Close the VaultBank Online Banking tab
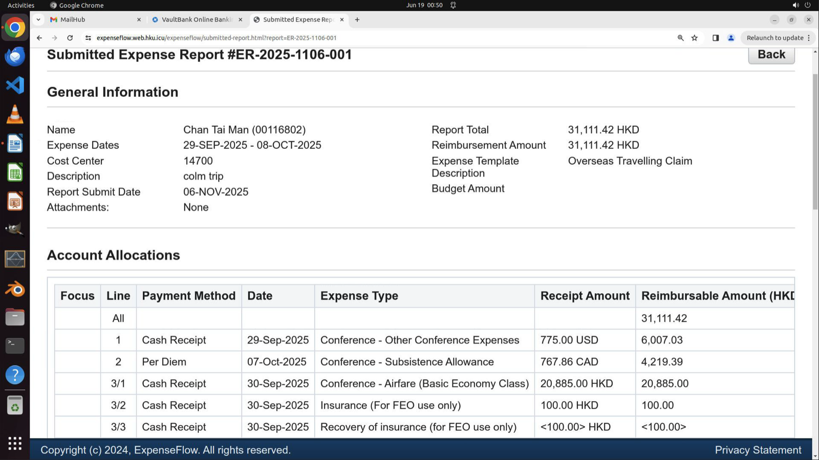This screenshot has width=819, height=460. [x=241, y=19]
